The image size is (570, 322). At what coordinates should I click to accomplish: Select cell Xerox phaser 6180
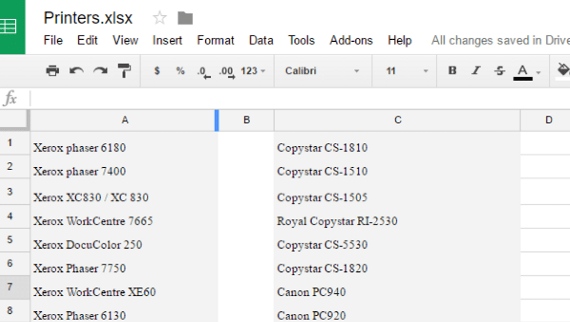tap(124, 143)
